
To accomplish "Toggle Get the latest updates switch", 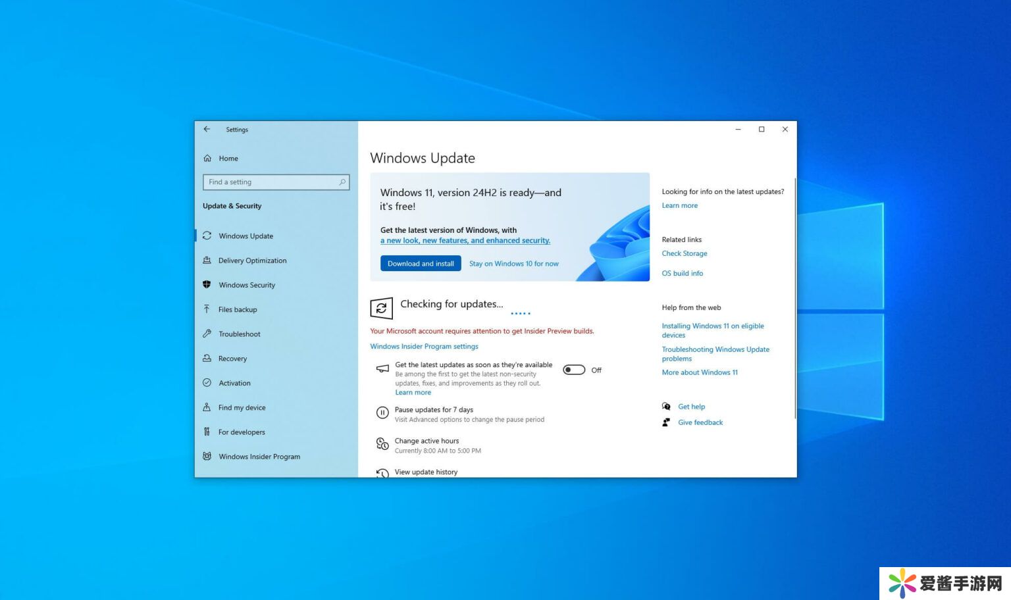I will pyautogui.click(x=574, y=370).
